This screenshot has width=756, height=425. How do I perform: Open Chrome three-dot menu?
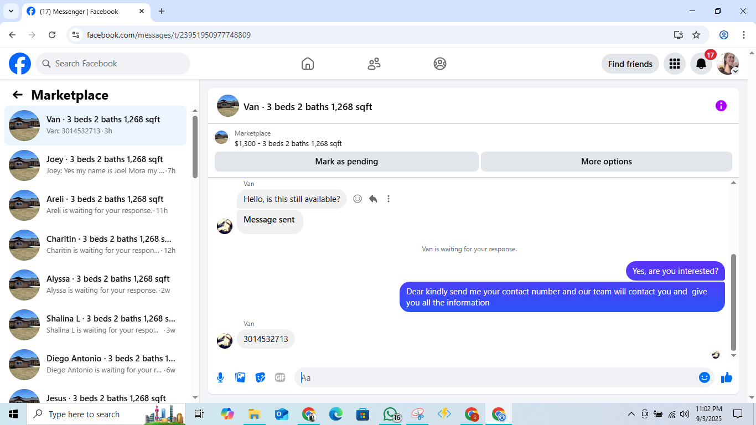click(x=743, y=35)
